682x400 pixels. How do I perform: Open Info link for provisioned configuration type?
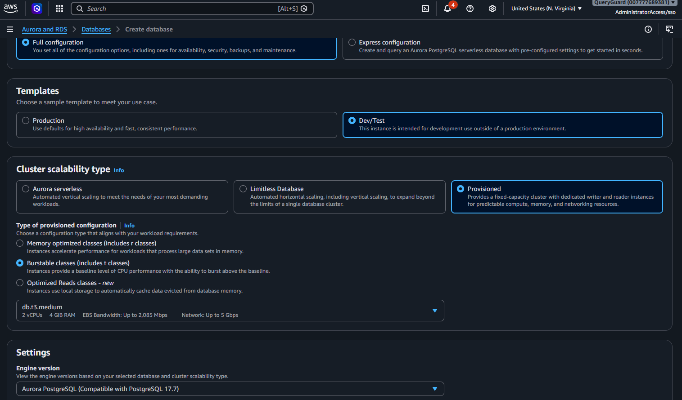(129, 226)
